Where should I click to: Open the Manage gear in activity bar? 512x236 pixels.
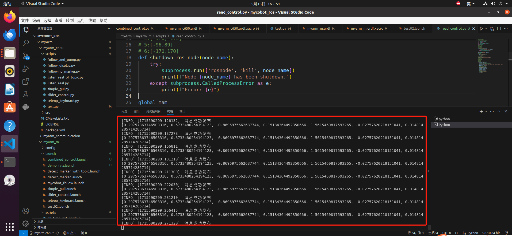coord(26,224)
